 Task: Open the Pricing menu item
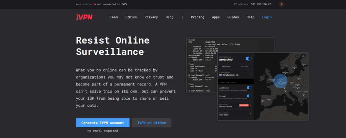(x=197, y=17)
